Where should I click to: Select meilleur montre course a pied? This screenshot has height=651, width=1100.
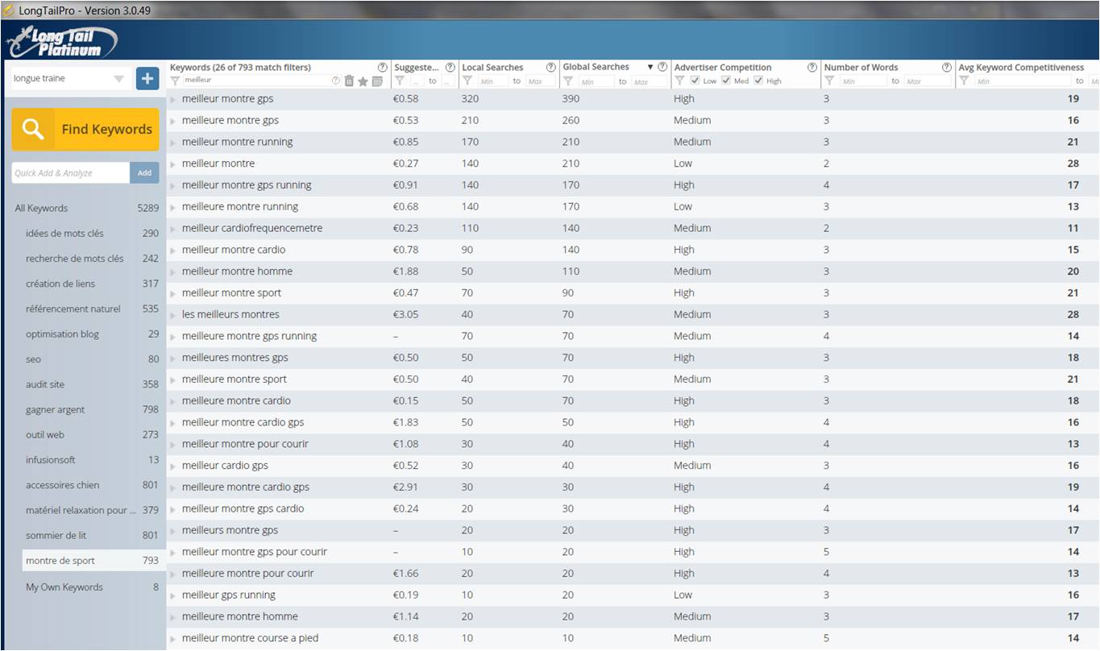click(250, 638)
